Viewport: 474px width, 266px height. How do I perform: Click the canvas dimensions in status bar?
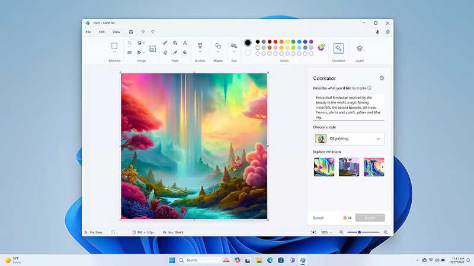click(x=143, y=232)
